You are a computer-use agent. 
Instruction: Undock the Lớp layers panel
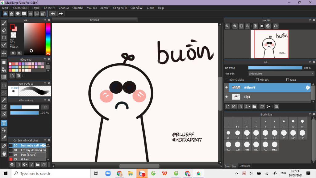[310, 62]
